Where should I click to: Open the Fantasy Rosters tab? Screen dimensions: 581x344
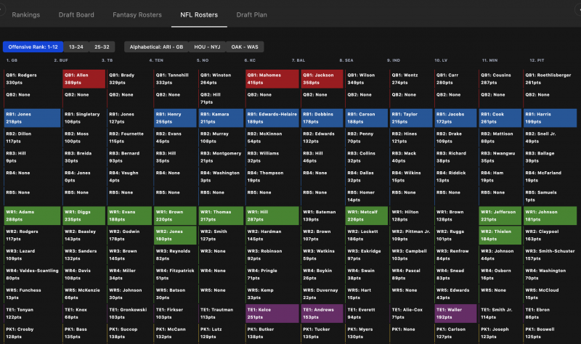pos(137,15)
